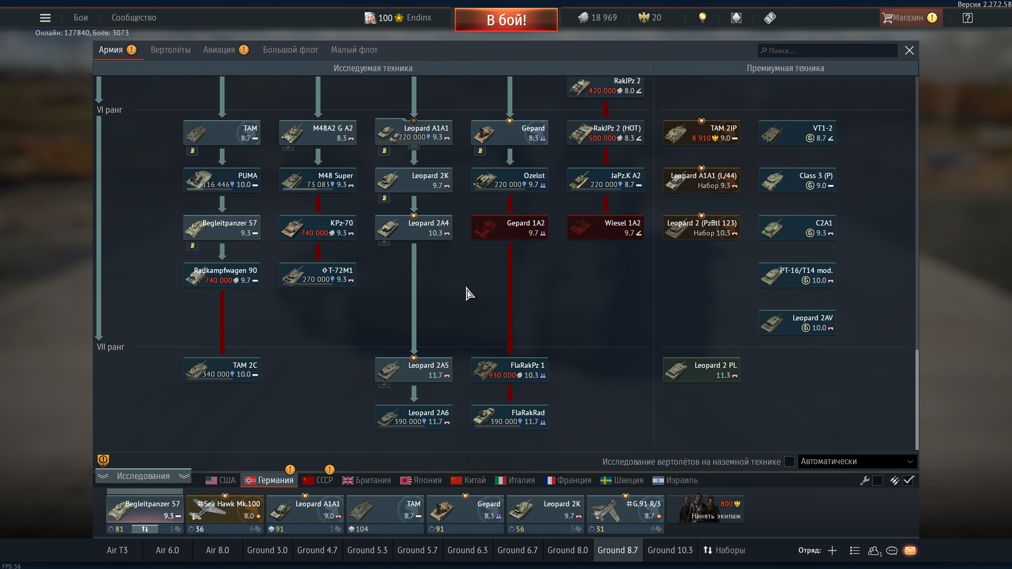Select the Leopard 2A5 vehicle card
This screenshot has height=569, width=1012.
click(x=414, y=369)
